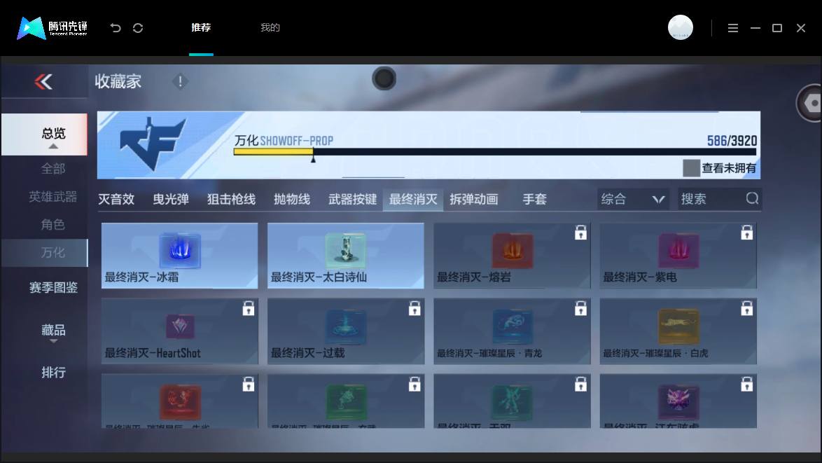Click the blue ice icon of 最终消灭-冰霜

[180, 251]
